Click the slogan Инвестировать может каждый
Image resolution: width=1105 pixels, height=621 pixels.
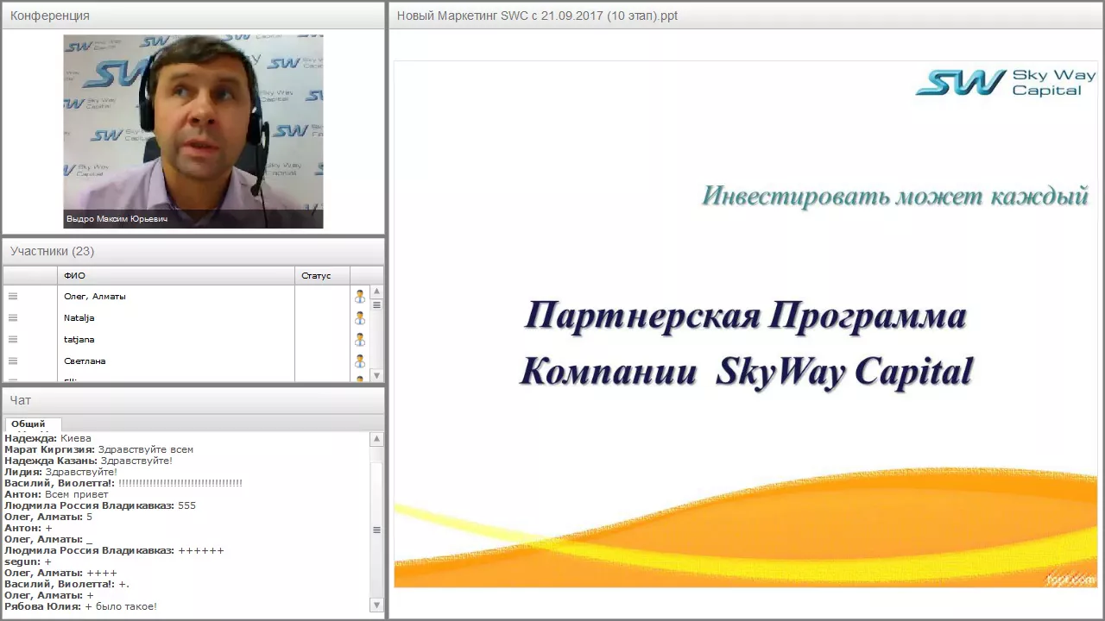[x=894, y=196]
